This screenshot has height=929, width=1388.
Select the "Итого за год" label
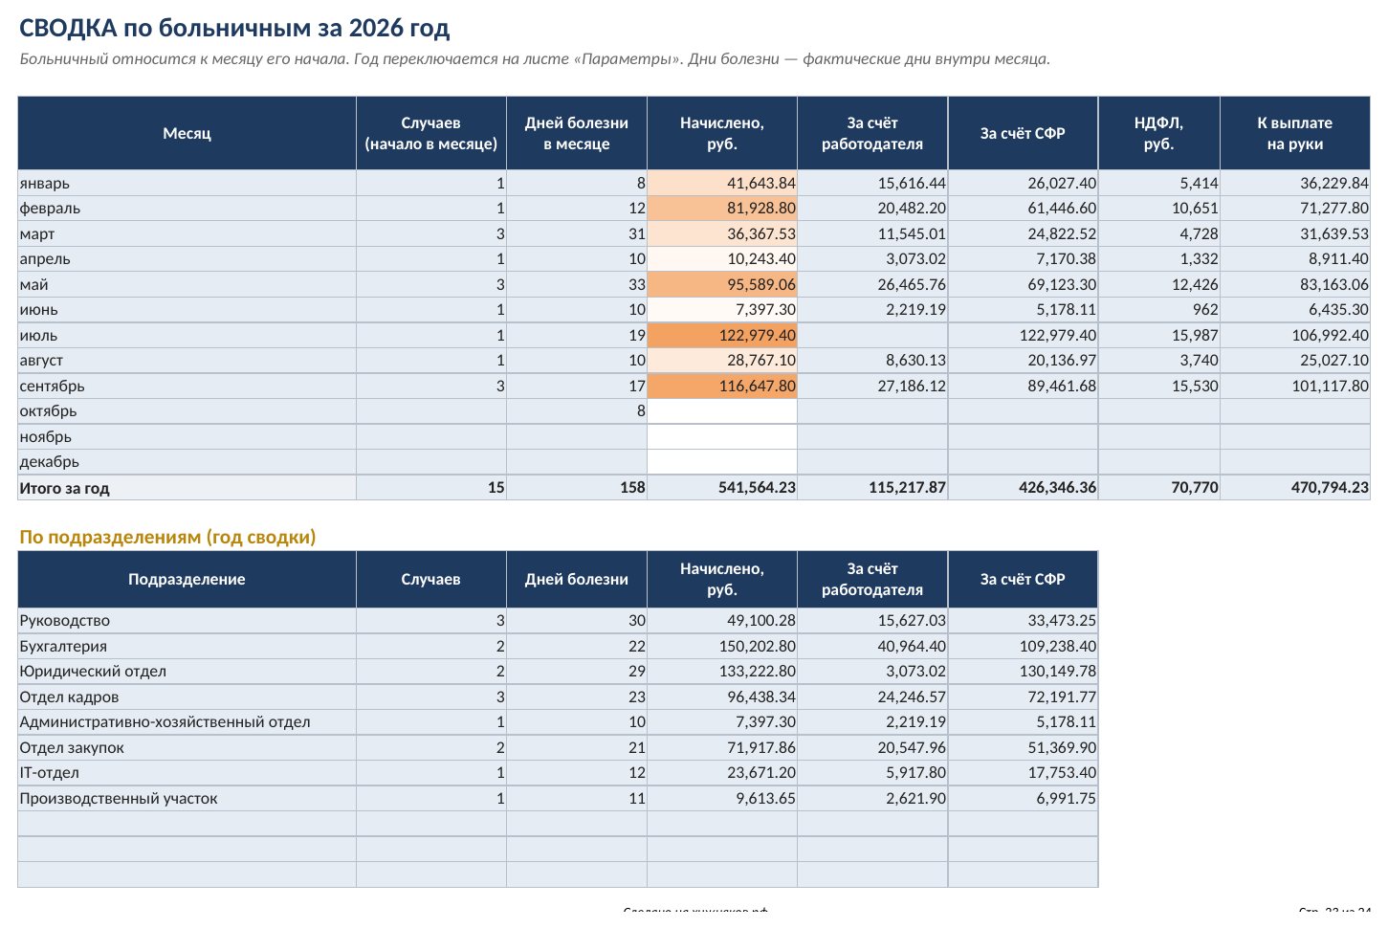coord(187,488)
